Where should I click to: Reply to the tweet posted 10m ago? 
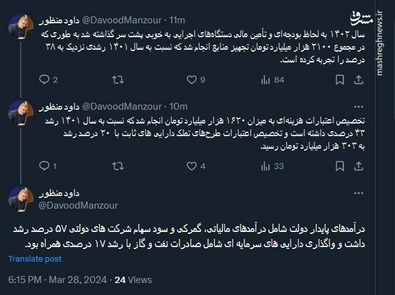(x=44, y=166)
